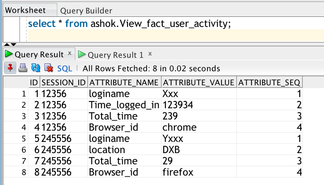The image size is (324, 185).
Task: Sort by the ATTRIBUTE_NAME column header
Action: [x=124, y=82]
